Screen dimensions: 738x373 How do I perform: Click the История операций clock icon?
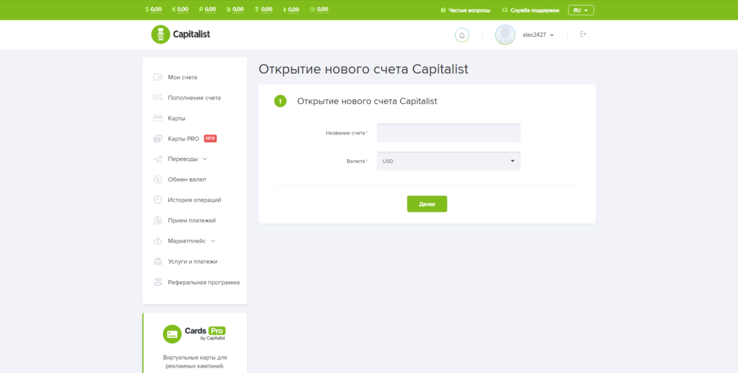pyautogui.click(x=158, y=200)
